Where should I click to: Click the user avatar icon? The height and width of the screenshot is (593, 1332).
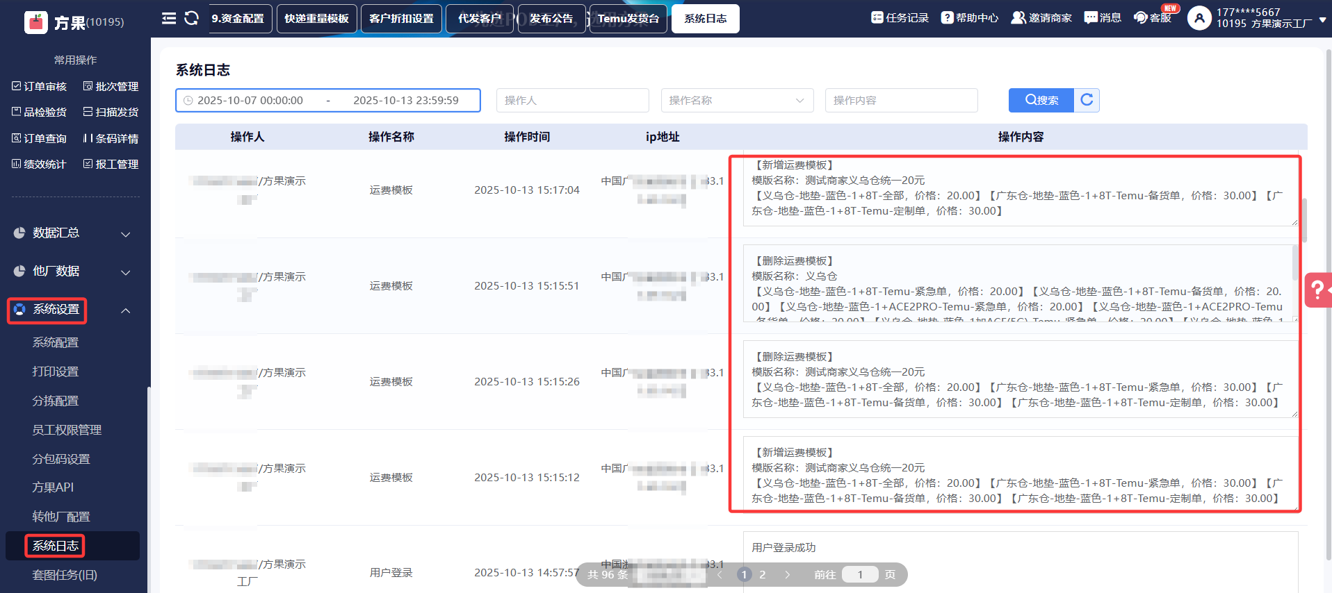(x=1199, y=18)
